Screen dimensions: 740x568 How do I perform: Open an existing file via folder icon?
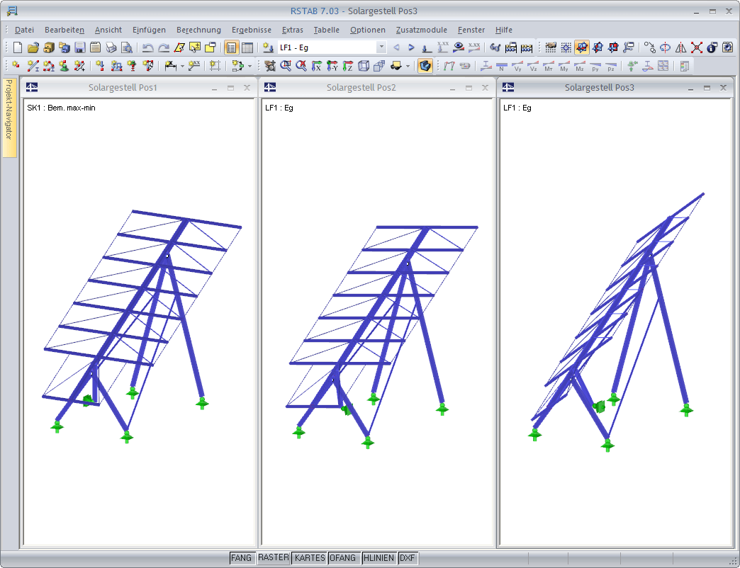[33, 47]
